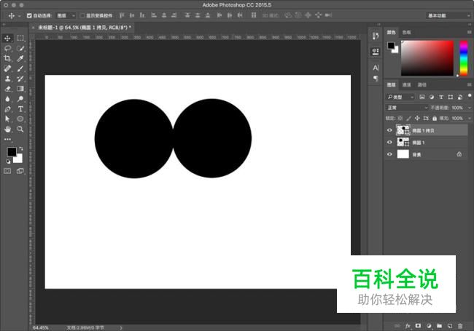Select the Quick Selection tool
Screen dimensions: 474x331
20,48
